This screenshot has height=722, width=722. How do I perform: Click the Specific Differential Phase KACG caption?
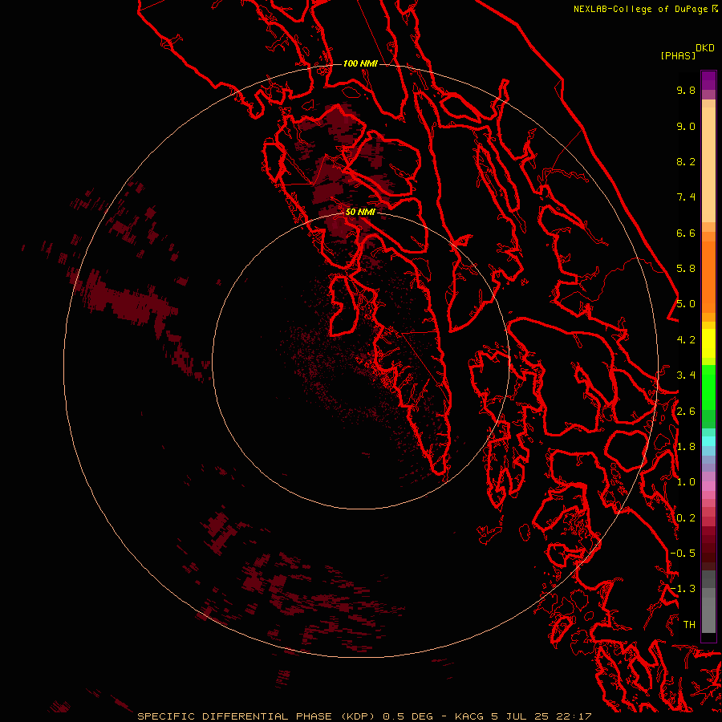tap(364, 716)
